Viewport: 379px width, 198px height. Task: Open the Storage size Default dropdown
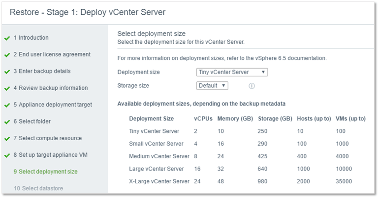[212, 86]
